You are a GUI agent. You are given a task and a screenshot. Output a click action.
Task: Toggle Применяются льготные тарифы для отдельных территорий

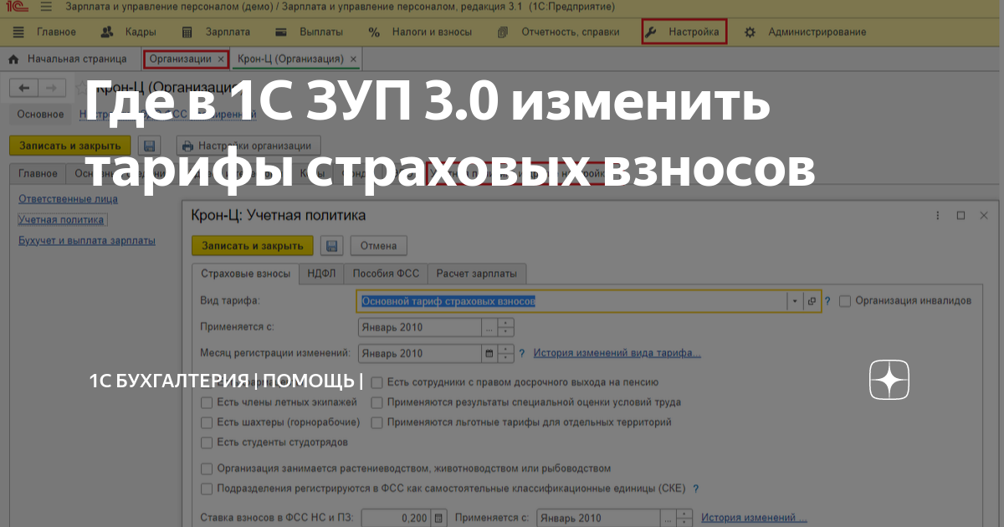[377, 422]
